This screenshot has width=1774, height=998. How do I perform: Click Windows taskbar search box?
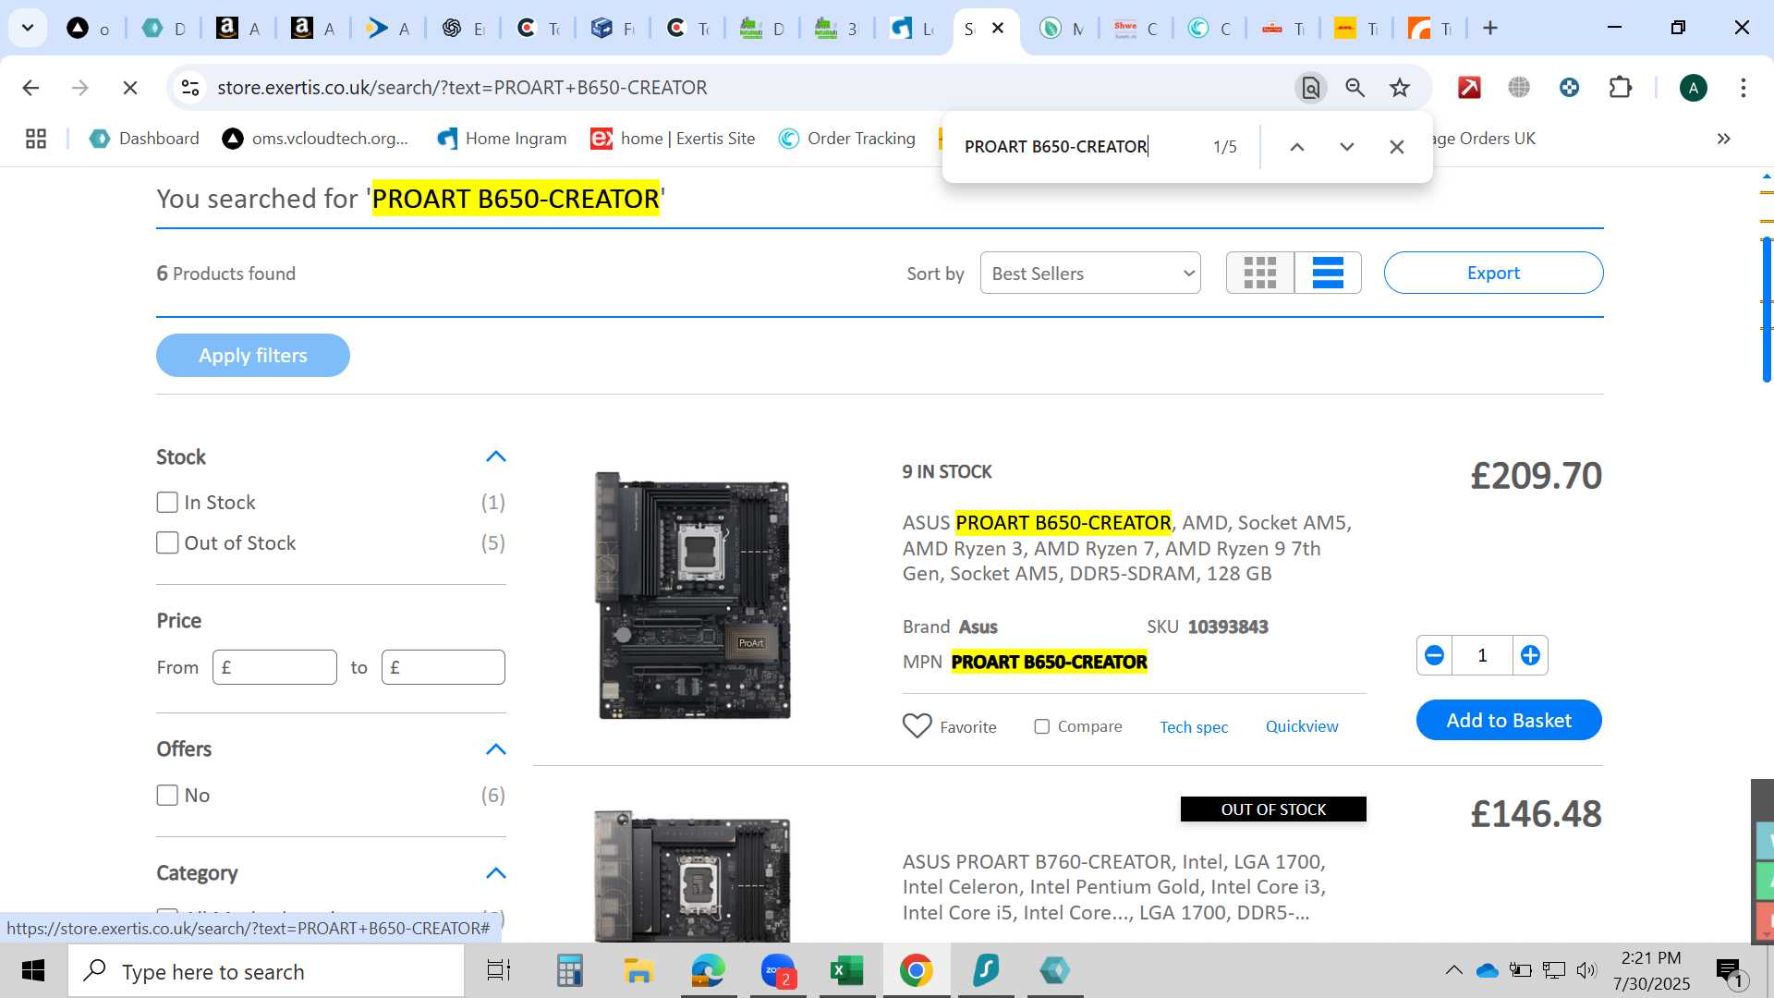266,971
